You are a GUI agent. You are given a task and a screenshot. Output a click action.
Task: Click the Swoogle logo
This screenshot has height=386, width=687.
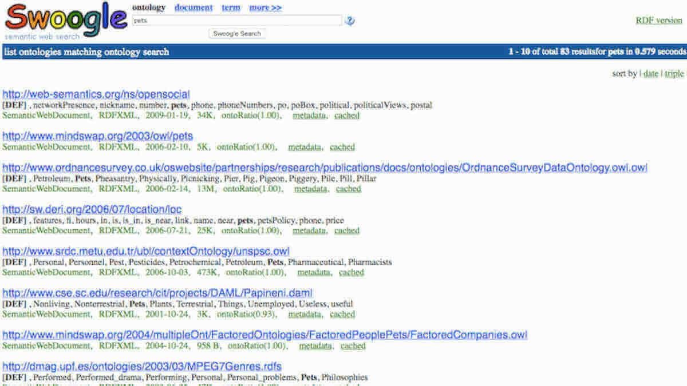[65, 20]
